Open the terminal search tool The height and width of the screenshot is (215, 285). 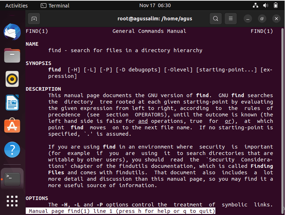[216, 19]
